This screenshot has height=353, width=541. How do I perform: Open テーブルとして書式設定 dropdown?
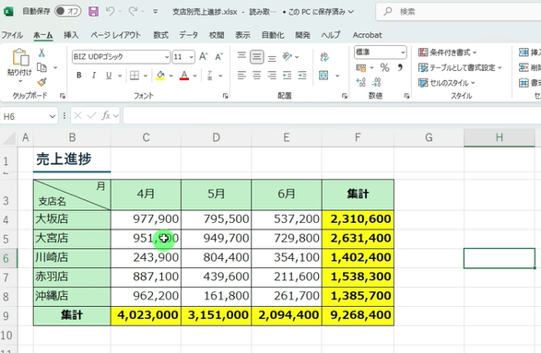[460, 67]
